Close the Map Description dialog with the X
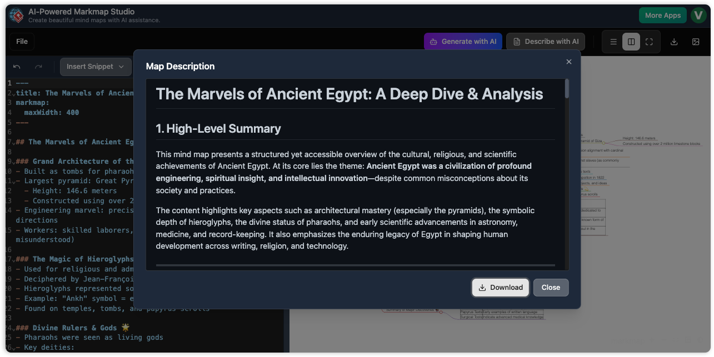This screenshot has width=714, height=357. click(x=568, y=62)
